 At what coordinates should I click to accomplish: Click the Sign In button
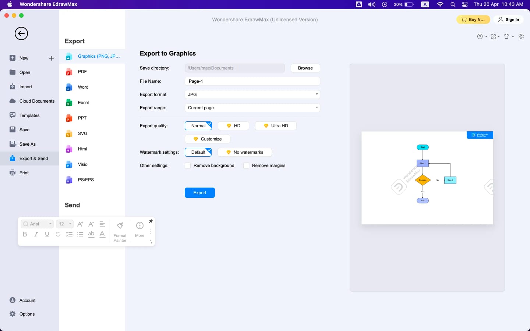pyautogui.click(x=509, y=19)
